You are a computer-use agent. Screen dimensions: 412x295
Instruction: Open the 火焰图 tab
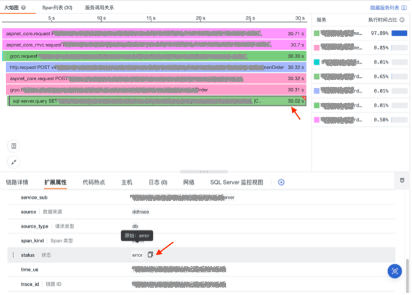(x=11, y=7)
